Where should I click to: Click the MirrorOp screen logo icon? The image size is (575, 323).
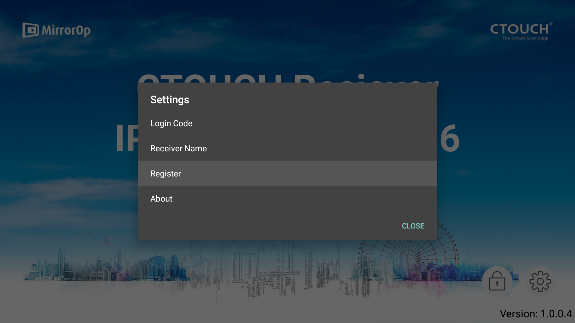click(31, 30)
